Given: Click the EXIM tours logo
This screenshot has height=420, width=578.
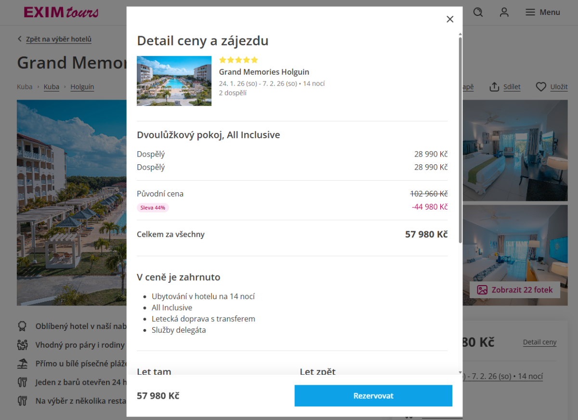Looking at the screenshot, I should [61, 13].
